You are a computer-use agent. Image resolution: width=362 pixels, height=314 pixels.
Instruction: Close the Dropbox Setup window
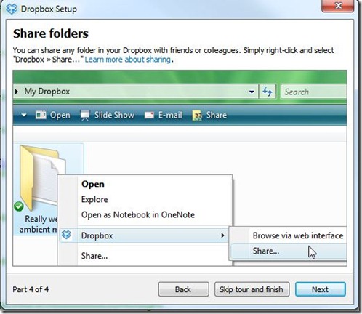coord(338,6)
